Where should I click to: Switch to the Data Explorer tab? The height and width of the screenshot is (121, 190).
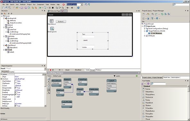[x=175, y=77]
